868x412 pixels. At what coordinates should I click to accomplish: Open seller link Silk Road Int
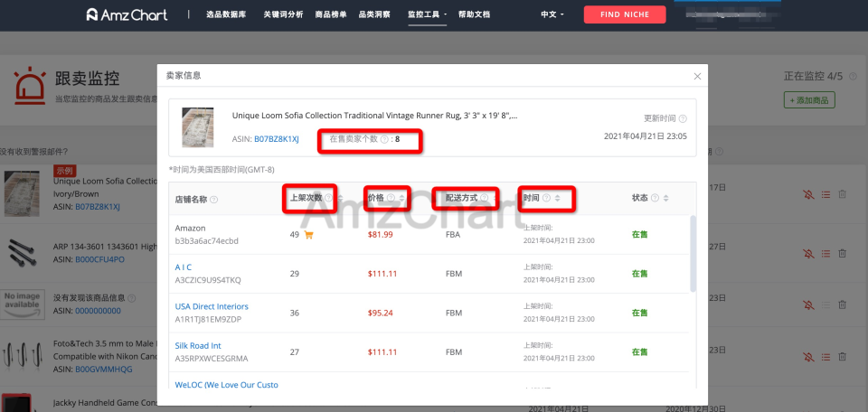tap(198, 346)
